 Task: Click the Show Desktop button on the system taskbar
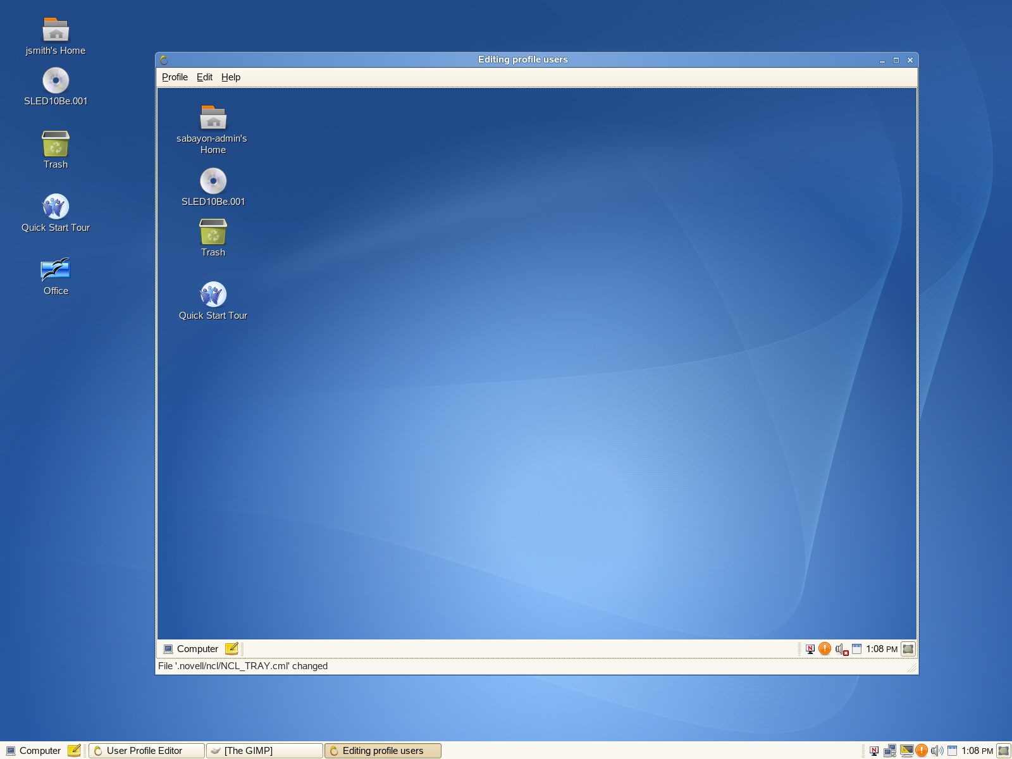coord(1004,751)
